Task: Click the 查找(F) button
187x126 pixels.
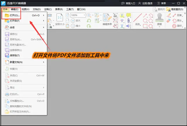Action: point(159,9)
